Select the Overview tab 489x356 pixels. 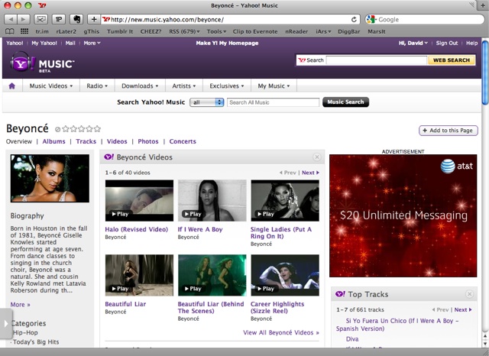click(x=19, y=141)
